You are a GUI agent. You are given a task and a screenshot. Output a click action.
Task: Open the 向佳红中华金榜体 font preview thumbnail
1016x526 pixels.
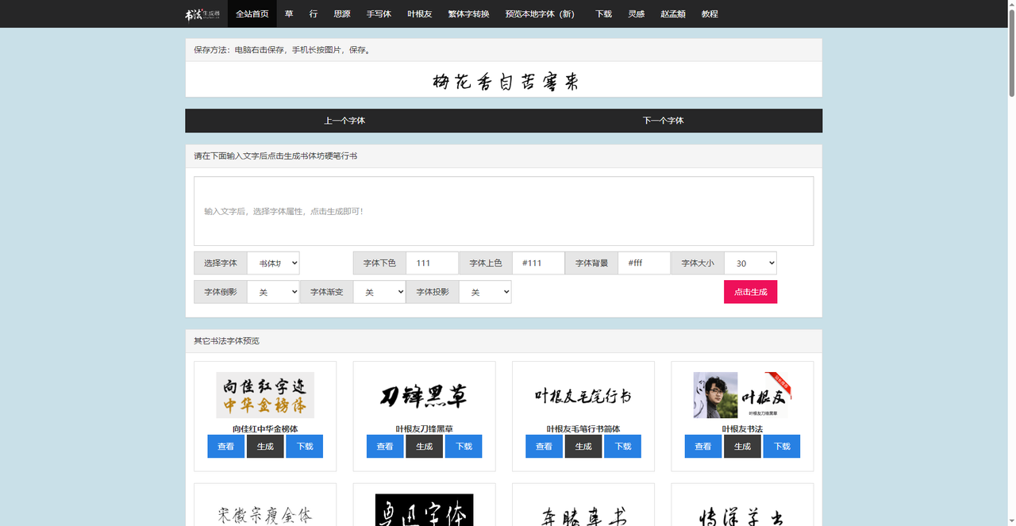pyautogui.click(x=265, y=395)
